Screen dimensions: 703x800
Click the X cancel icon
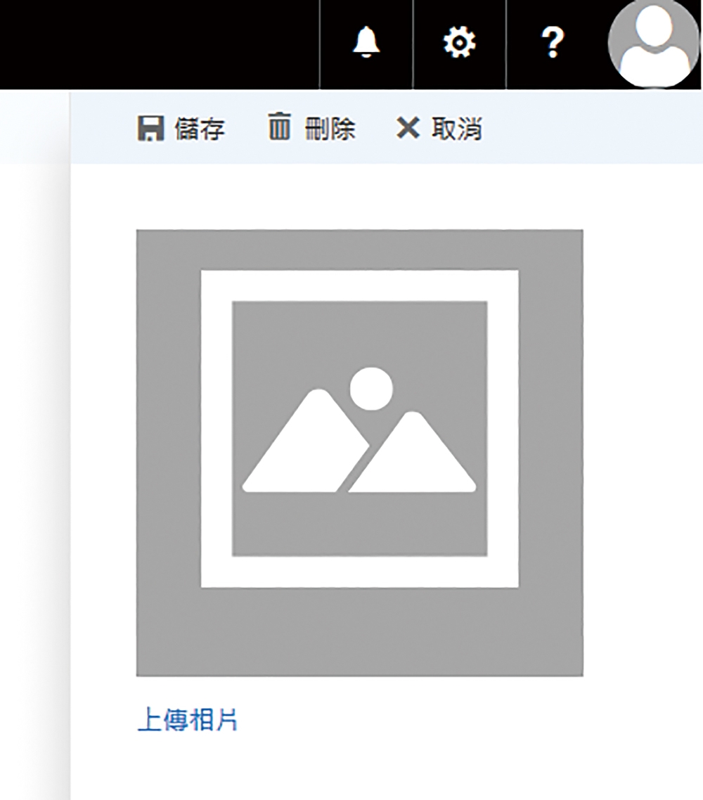[x=408, y=128]
